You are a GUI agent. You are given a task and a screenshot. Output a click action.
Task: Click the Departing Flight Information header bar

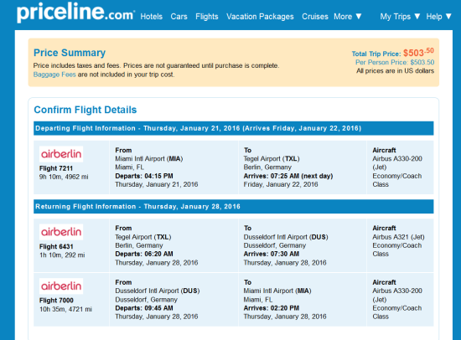234,128
